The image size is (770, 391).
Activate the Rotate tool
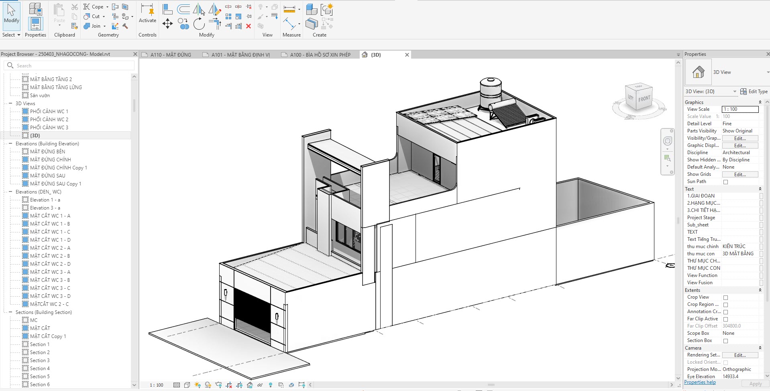[199, 24]
